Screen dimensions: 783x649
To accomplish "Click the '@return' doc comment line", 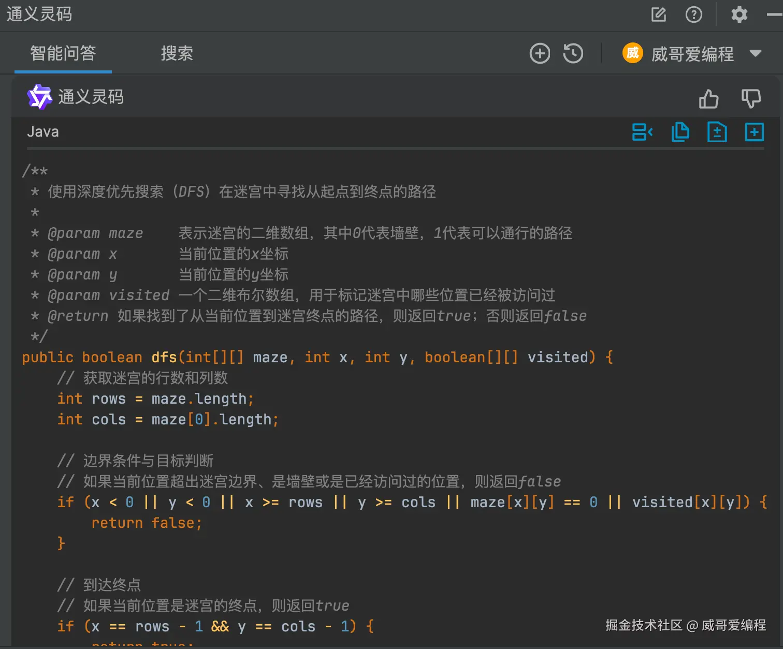I will coord(309,316).
